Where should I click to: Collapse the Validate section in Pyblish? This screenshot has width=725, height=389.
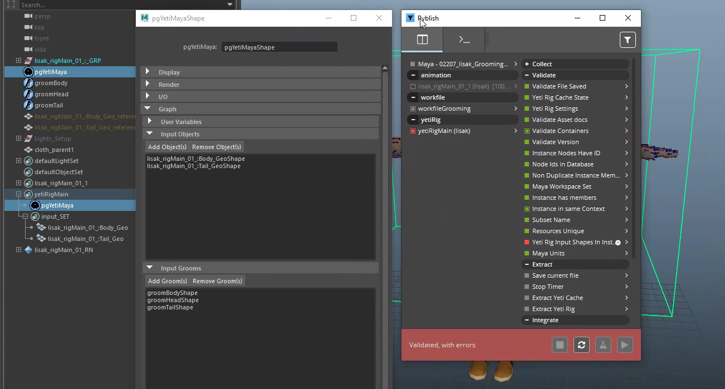coord(527,75)
